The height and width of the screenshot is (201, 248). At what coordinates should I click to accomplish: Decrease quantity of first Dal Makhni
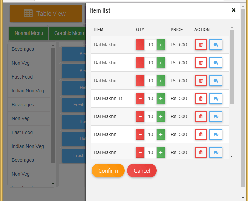140,45
